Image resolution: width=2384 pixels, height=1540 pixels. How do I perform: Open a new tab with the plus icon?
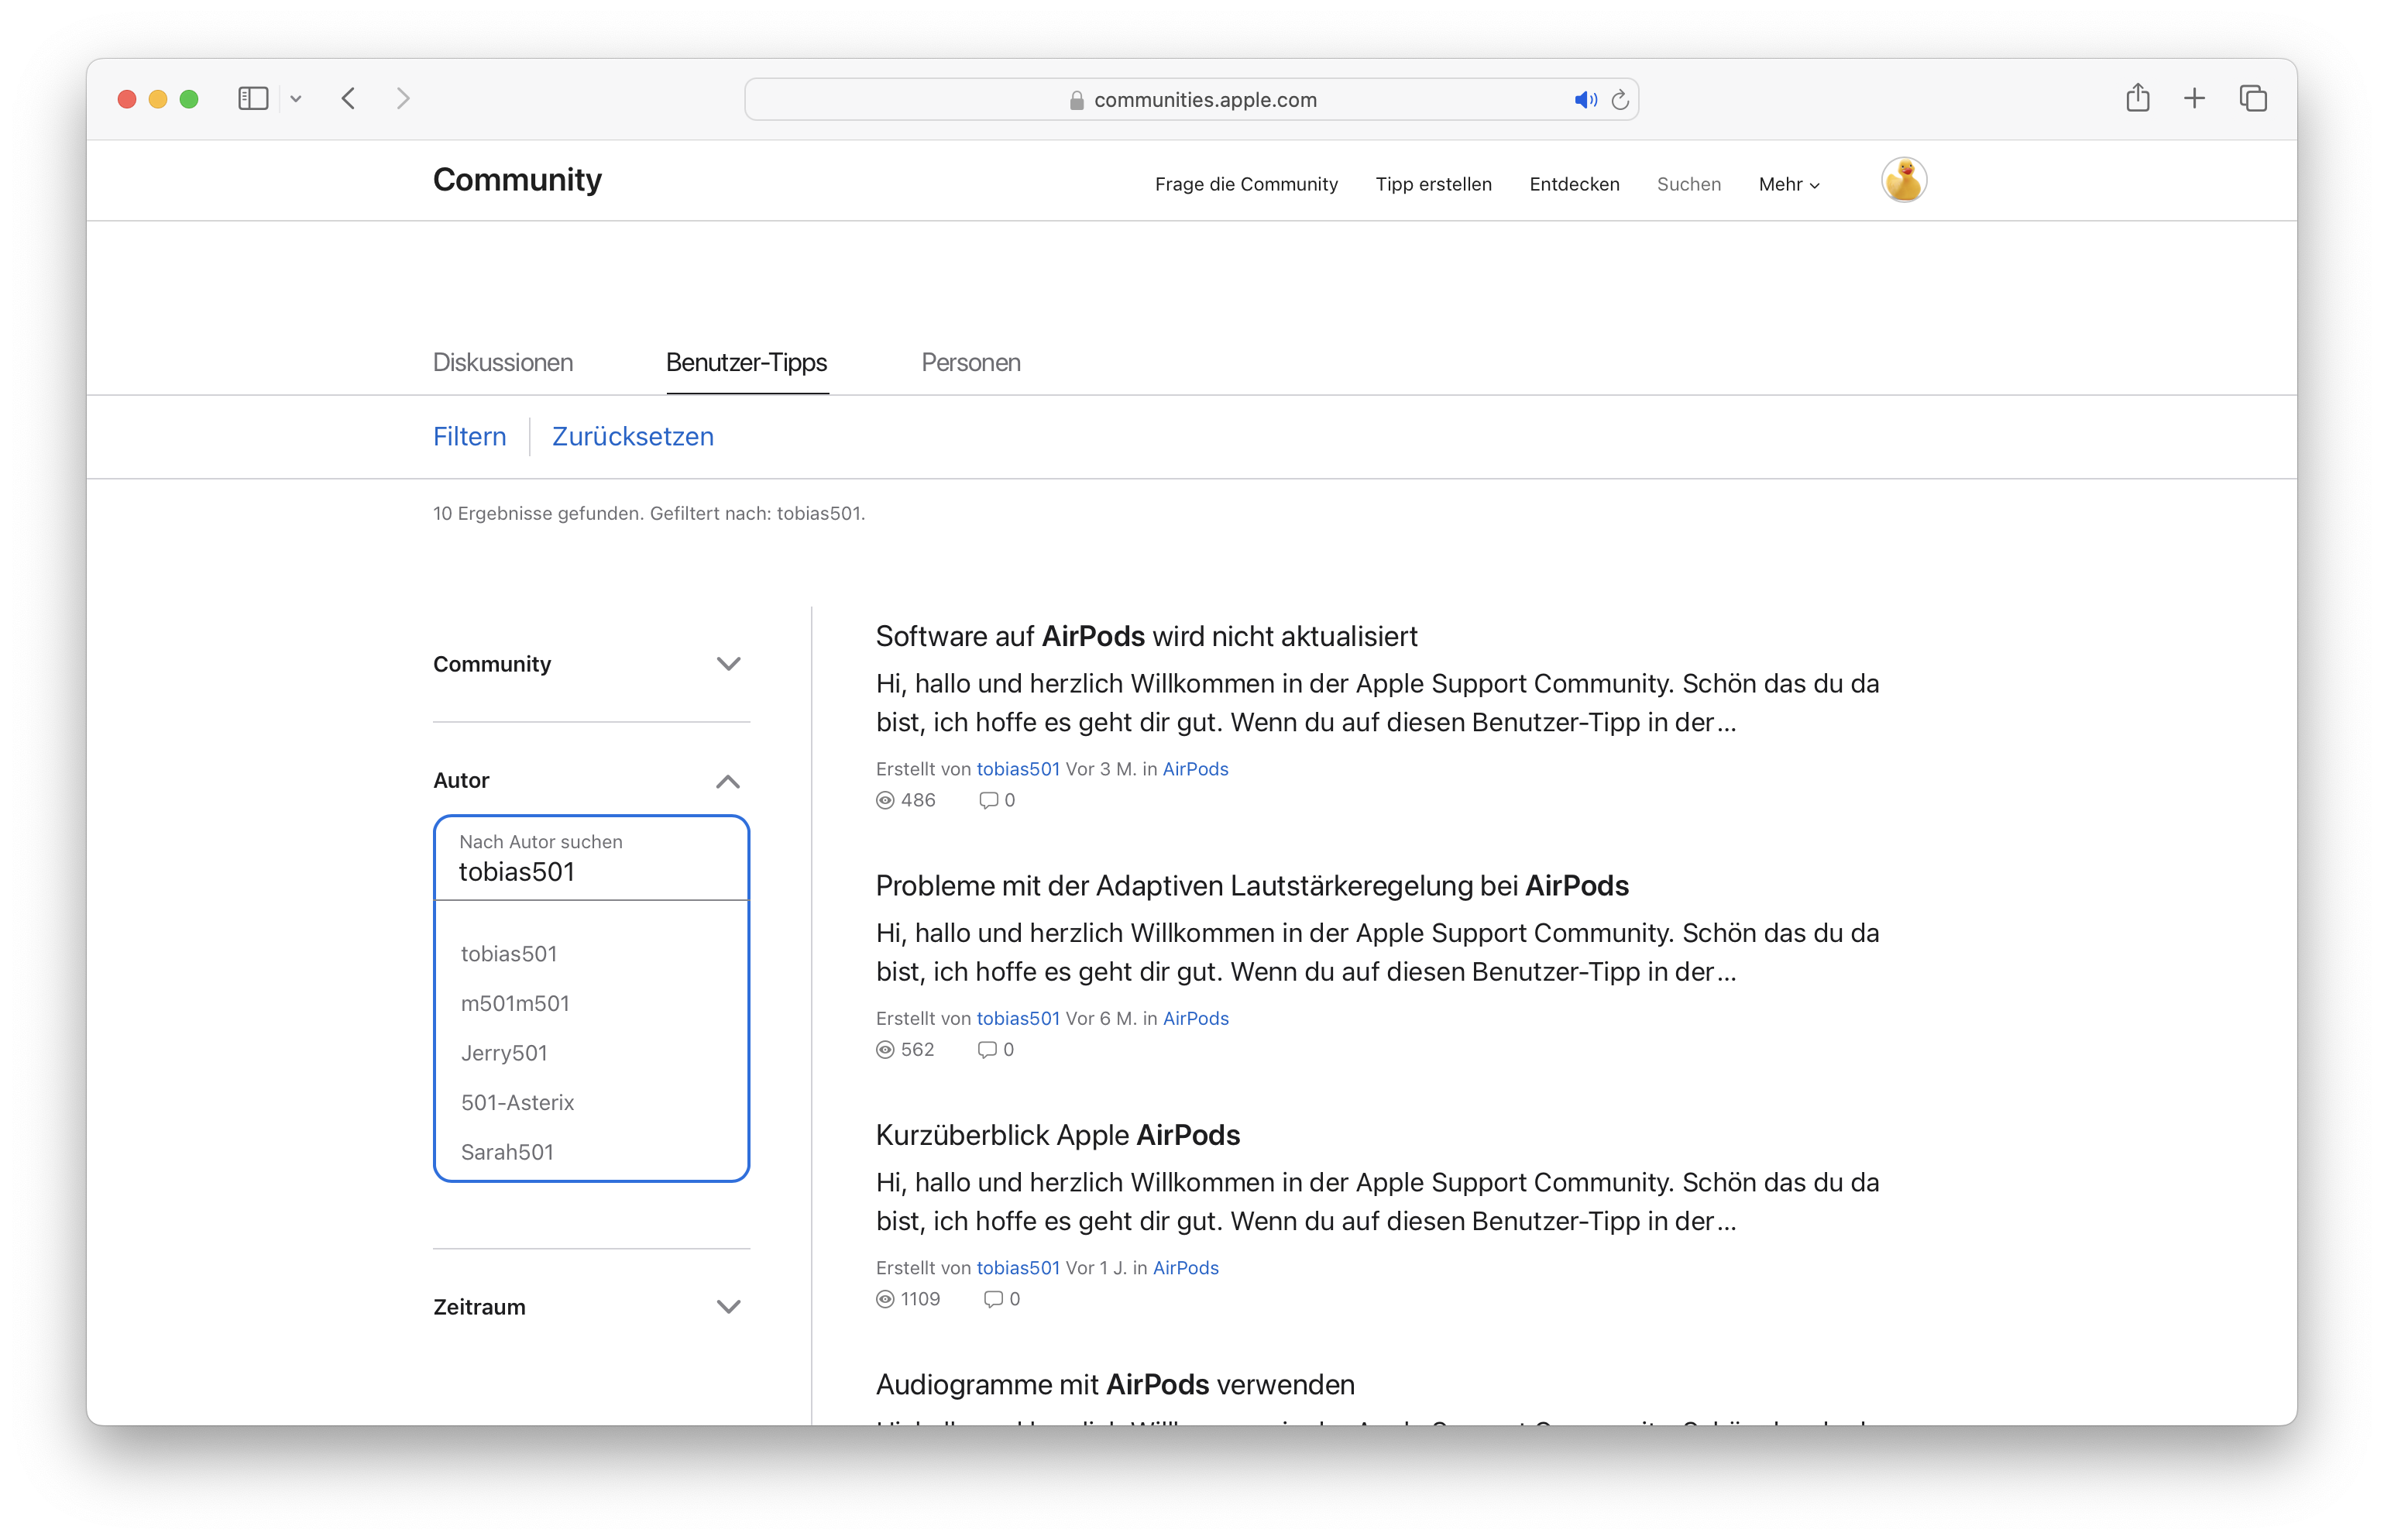point(2194,98)
